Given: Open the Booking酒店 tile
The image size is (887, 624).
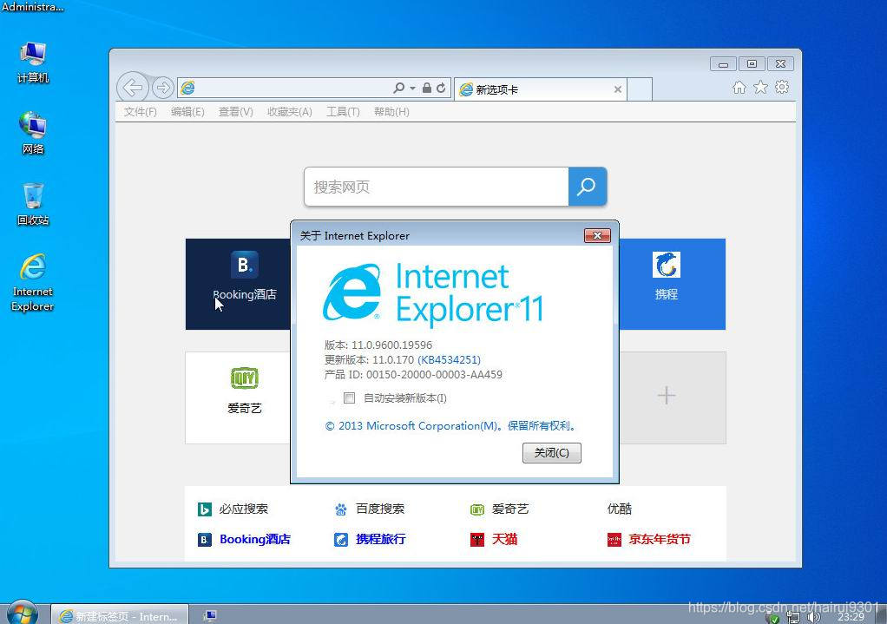Looking at the screenshot, I should (x=238, y=284).
